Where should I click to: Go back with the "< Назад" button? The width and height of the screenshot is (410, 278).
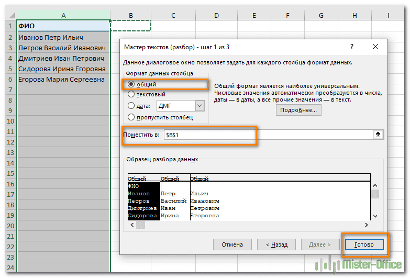point(276,244)
